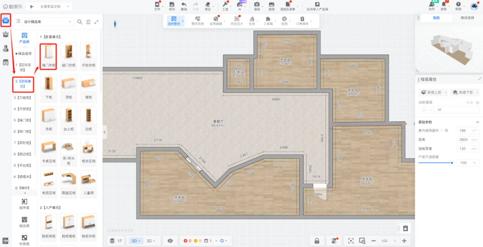Click the 撤销 (Undo) icon
This screenshot has height=247, width=483.
(184, 6)
